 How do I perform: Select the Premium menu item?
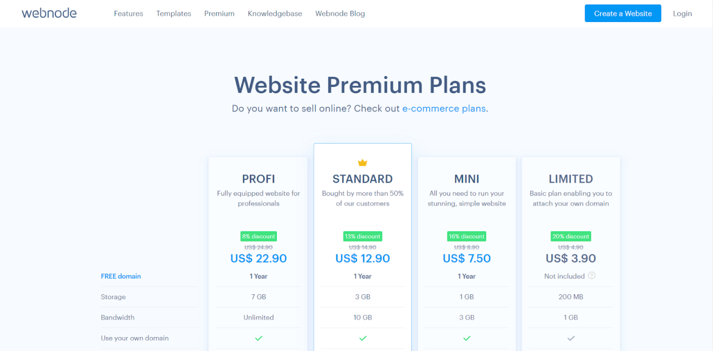[219, 13]
